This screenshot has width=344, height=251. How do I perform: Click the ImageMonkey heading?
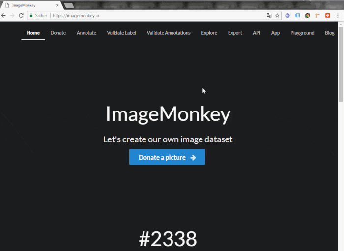click(168, 114)
